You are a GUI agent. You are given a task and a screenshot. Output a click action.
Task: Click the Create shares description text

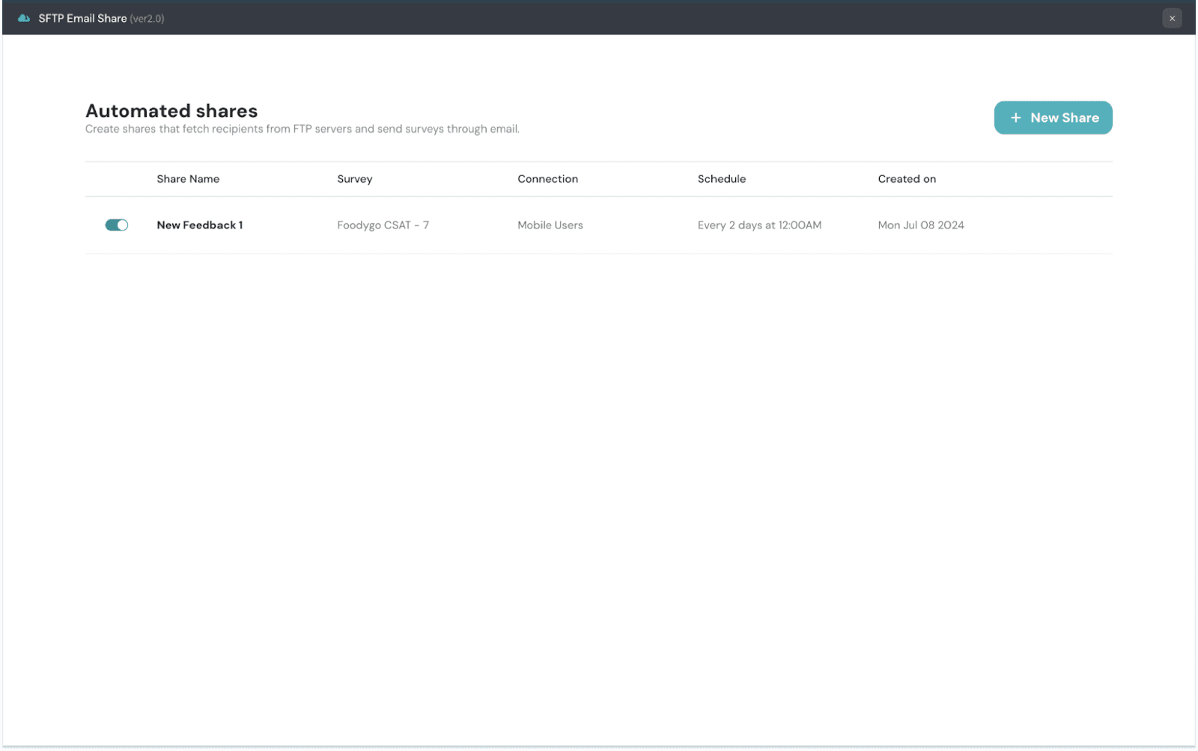point(302,129)
